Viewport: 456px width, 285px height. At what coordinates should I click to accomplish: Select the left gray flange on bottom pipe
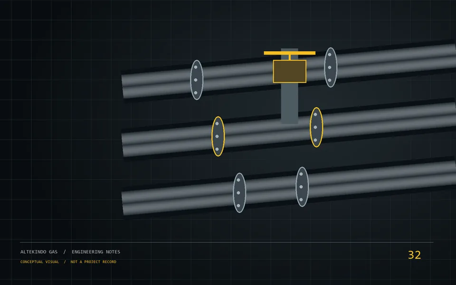pyautogui.click(x=239, y=193)
